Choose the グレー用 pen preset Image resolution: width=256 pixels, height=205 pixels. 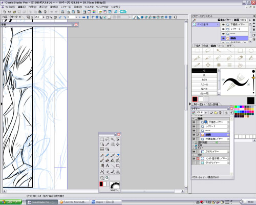[204, 94]
